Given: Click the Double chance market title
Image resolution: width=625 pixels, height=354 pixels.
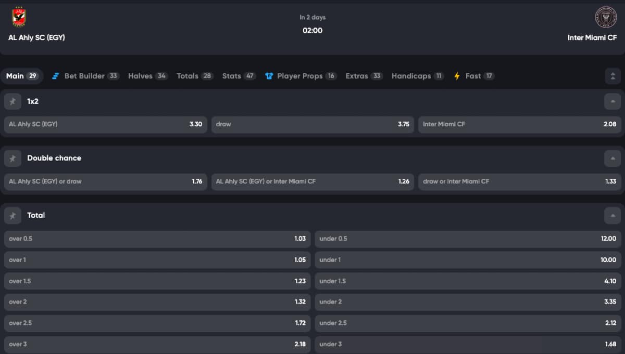Looking at the screenshot, I should click(x=54, y=158).
